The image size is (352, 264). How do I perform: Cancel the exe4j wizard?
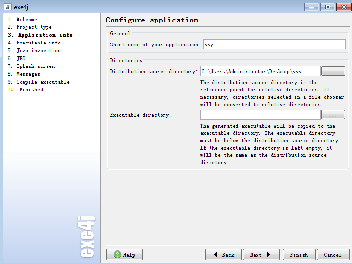pos(332,255)
